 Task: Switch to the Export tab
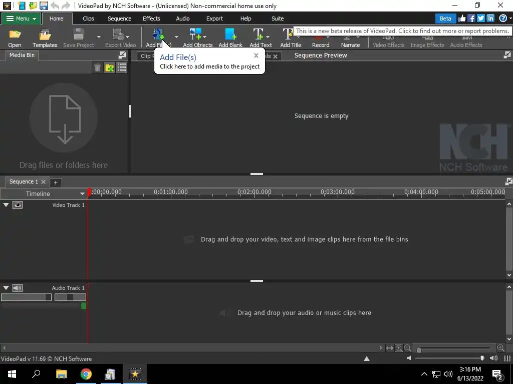[214, 18]
